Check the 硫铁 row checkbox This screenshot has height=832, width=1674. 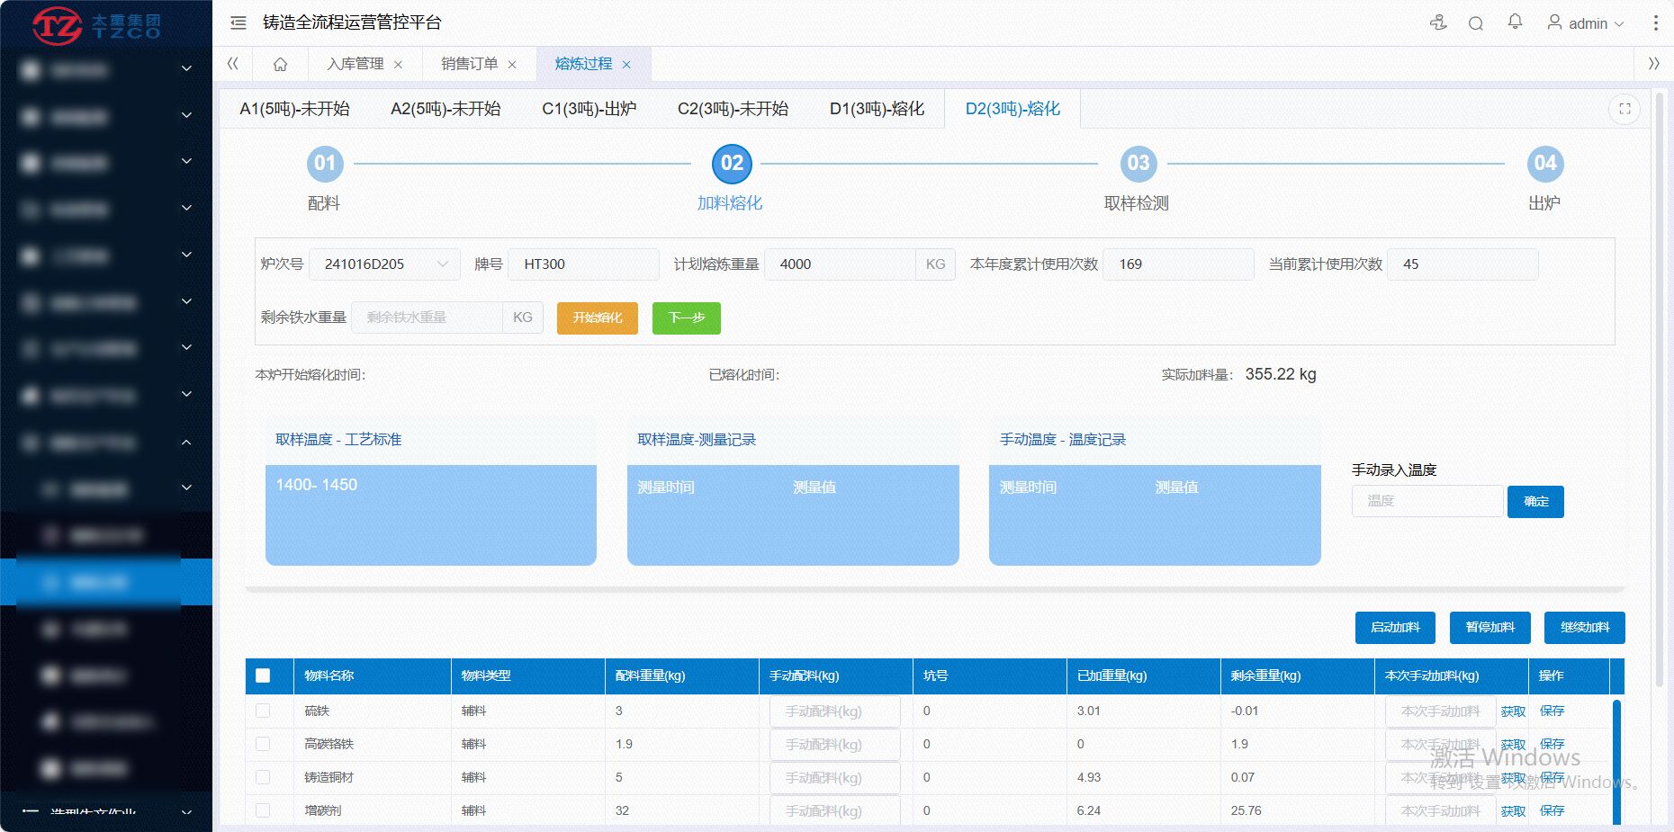(x=263, y=711)
